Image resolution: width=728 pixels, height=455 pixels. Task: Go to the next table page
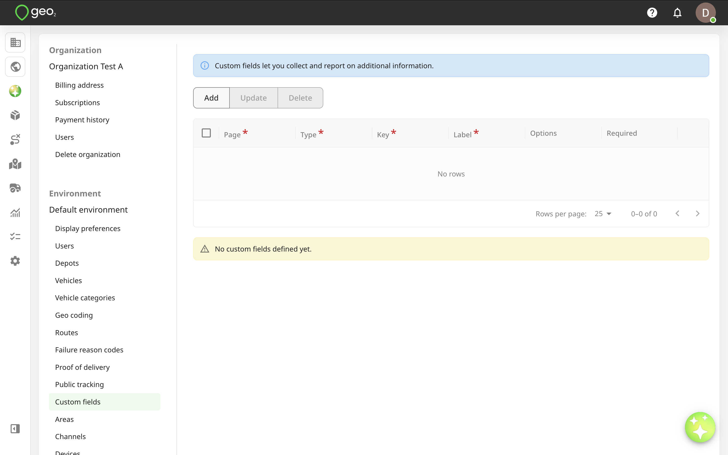pyautogui.click(x=698, y=213)
